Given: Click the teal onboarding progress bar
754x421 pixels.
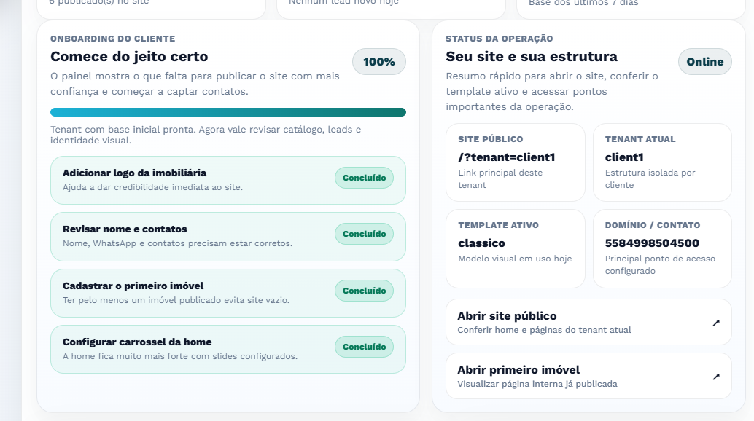Looking at the screenshot, I should point(228,112).
